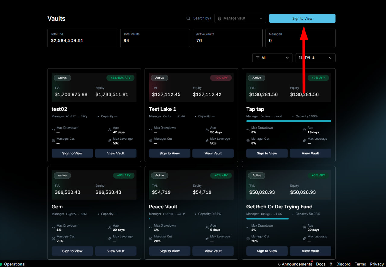Viewport: 386px width, 267px height.
Task: Click the search magnifier icon
Action: [x=188, y=18]
